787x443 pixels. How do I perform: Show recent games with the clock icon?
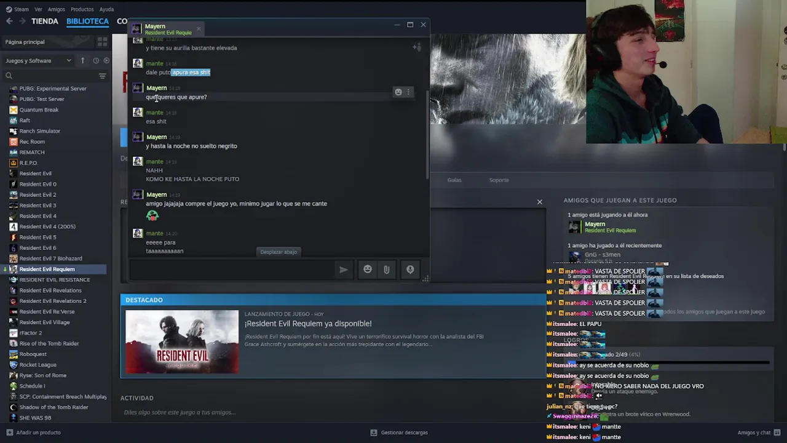(x=96, y=60)
